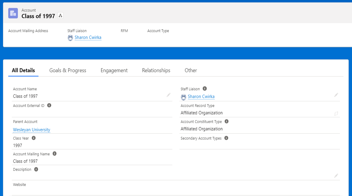Click Affiliated Organization under Account Record Type
The height and width of the screenshot is (196, 352).
(202, 113)
